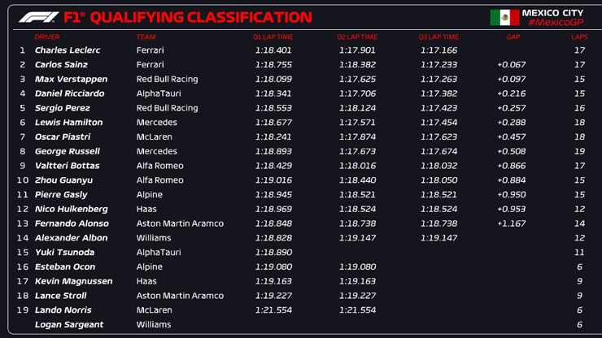
Task: Click Red Bull Racing team for Perez
Action: point(167,108)
